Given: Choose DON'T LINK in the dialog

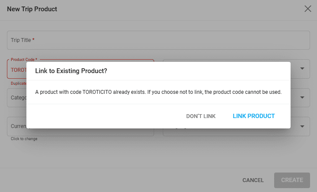Looking at the screenshot, I should tap(201, 116).
